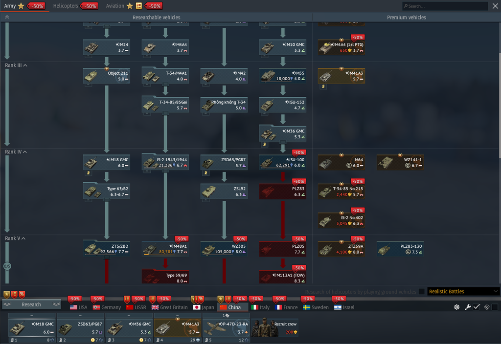Collapse the researchable vehicles header chevron
501x344 pixels.
[x=7, y=17]
